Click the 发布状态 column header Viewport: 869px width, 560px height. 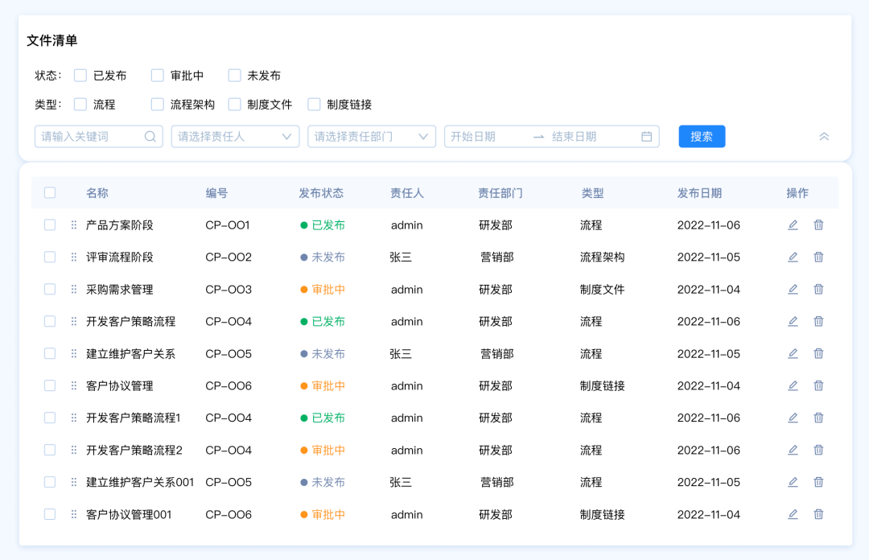pyautogui.click(x=321, y=193)
